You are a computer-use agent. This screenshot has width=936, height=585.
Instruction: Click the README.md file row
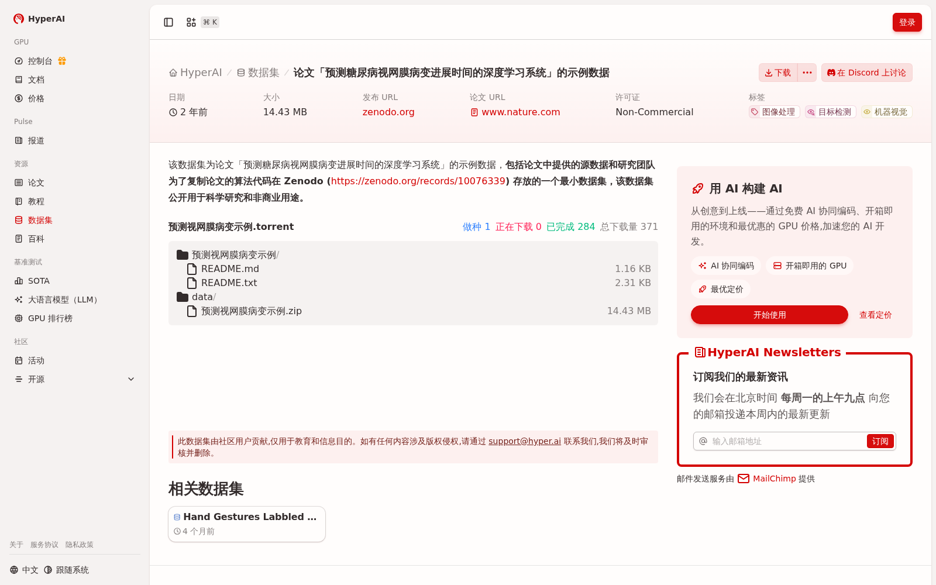[413, 269]
